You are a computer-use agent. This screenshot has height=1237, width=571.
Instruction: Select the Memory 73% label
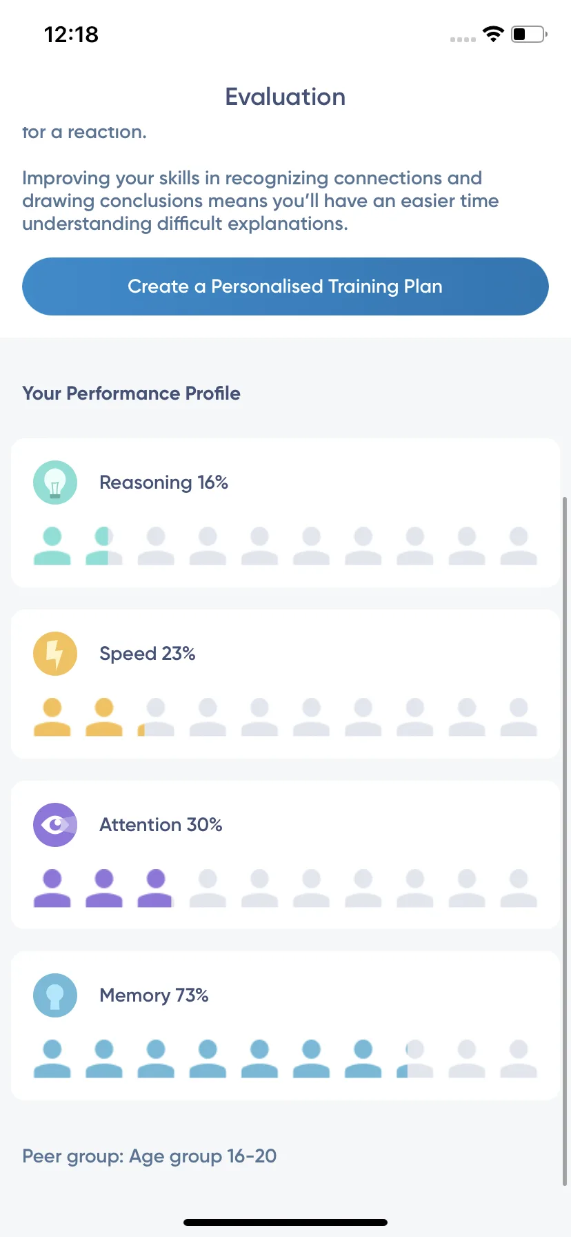click(x=154, y=995)
